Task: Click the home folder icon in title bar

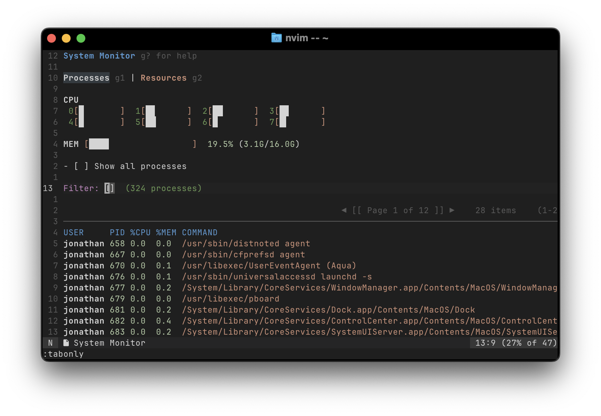Action: (276, 38)
